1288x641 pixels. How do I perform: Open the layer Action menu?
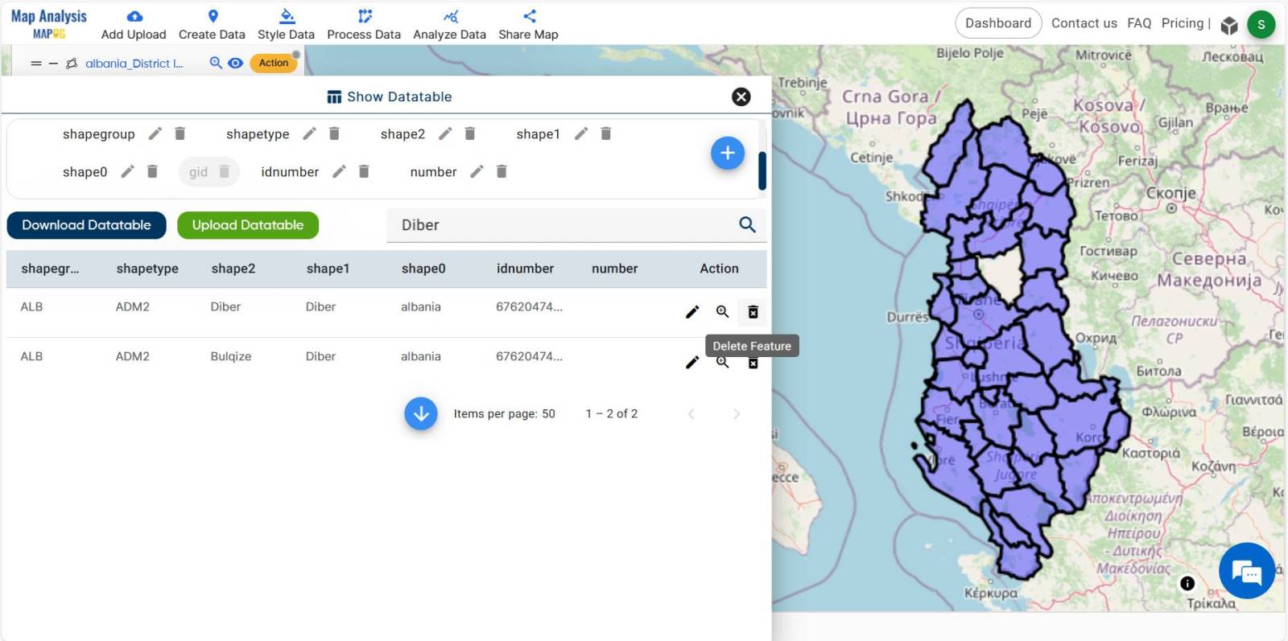click(274, 63)
